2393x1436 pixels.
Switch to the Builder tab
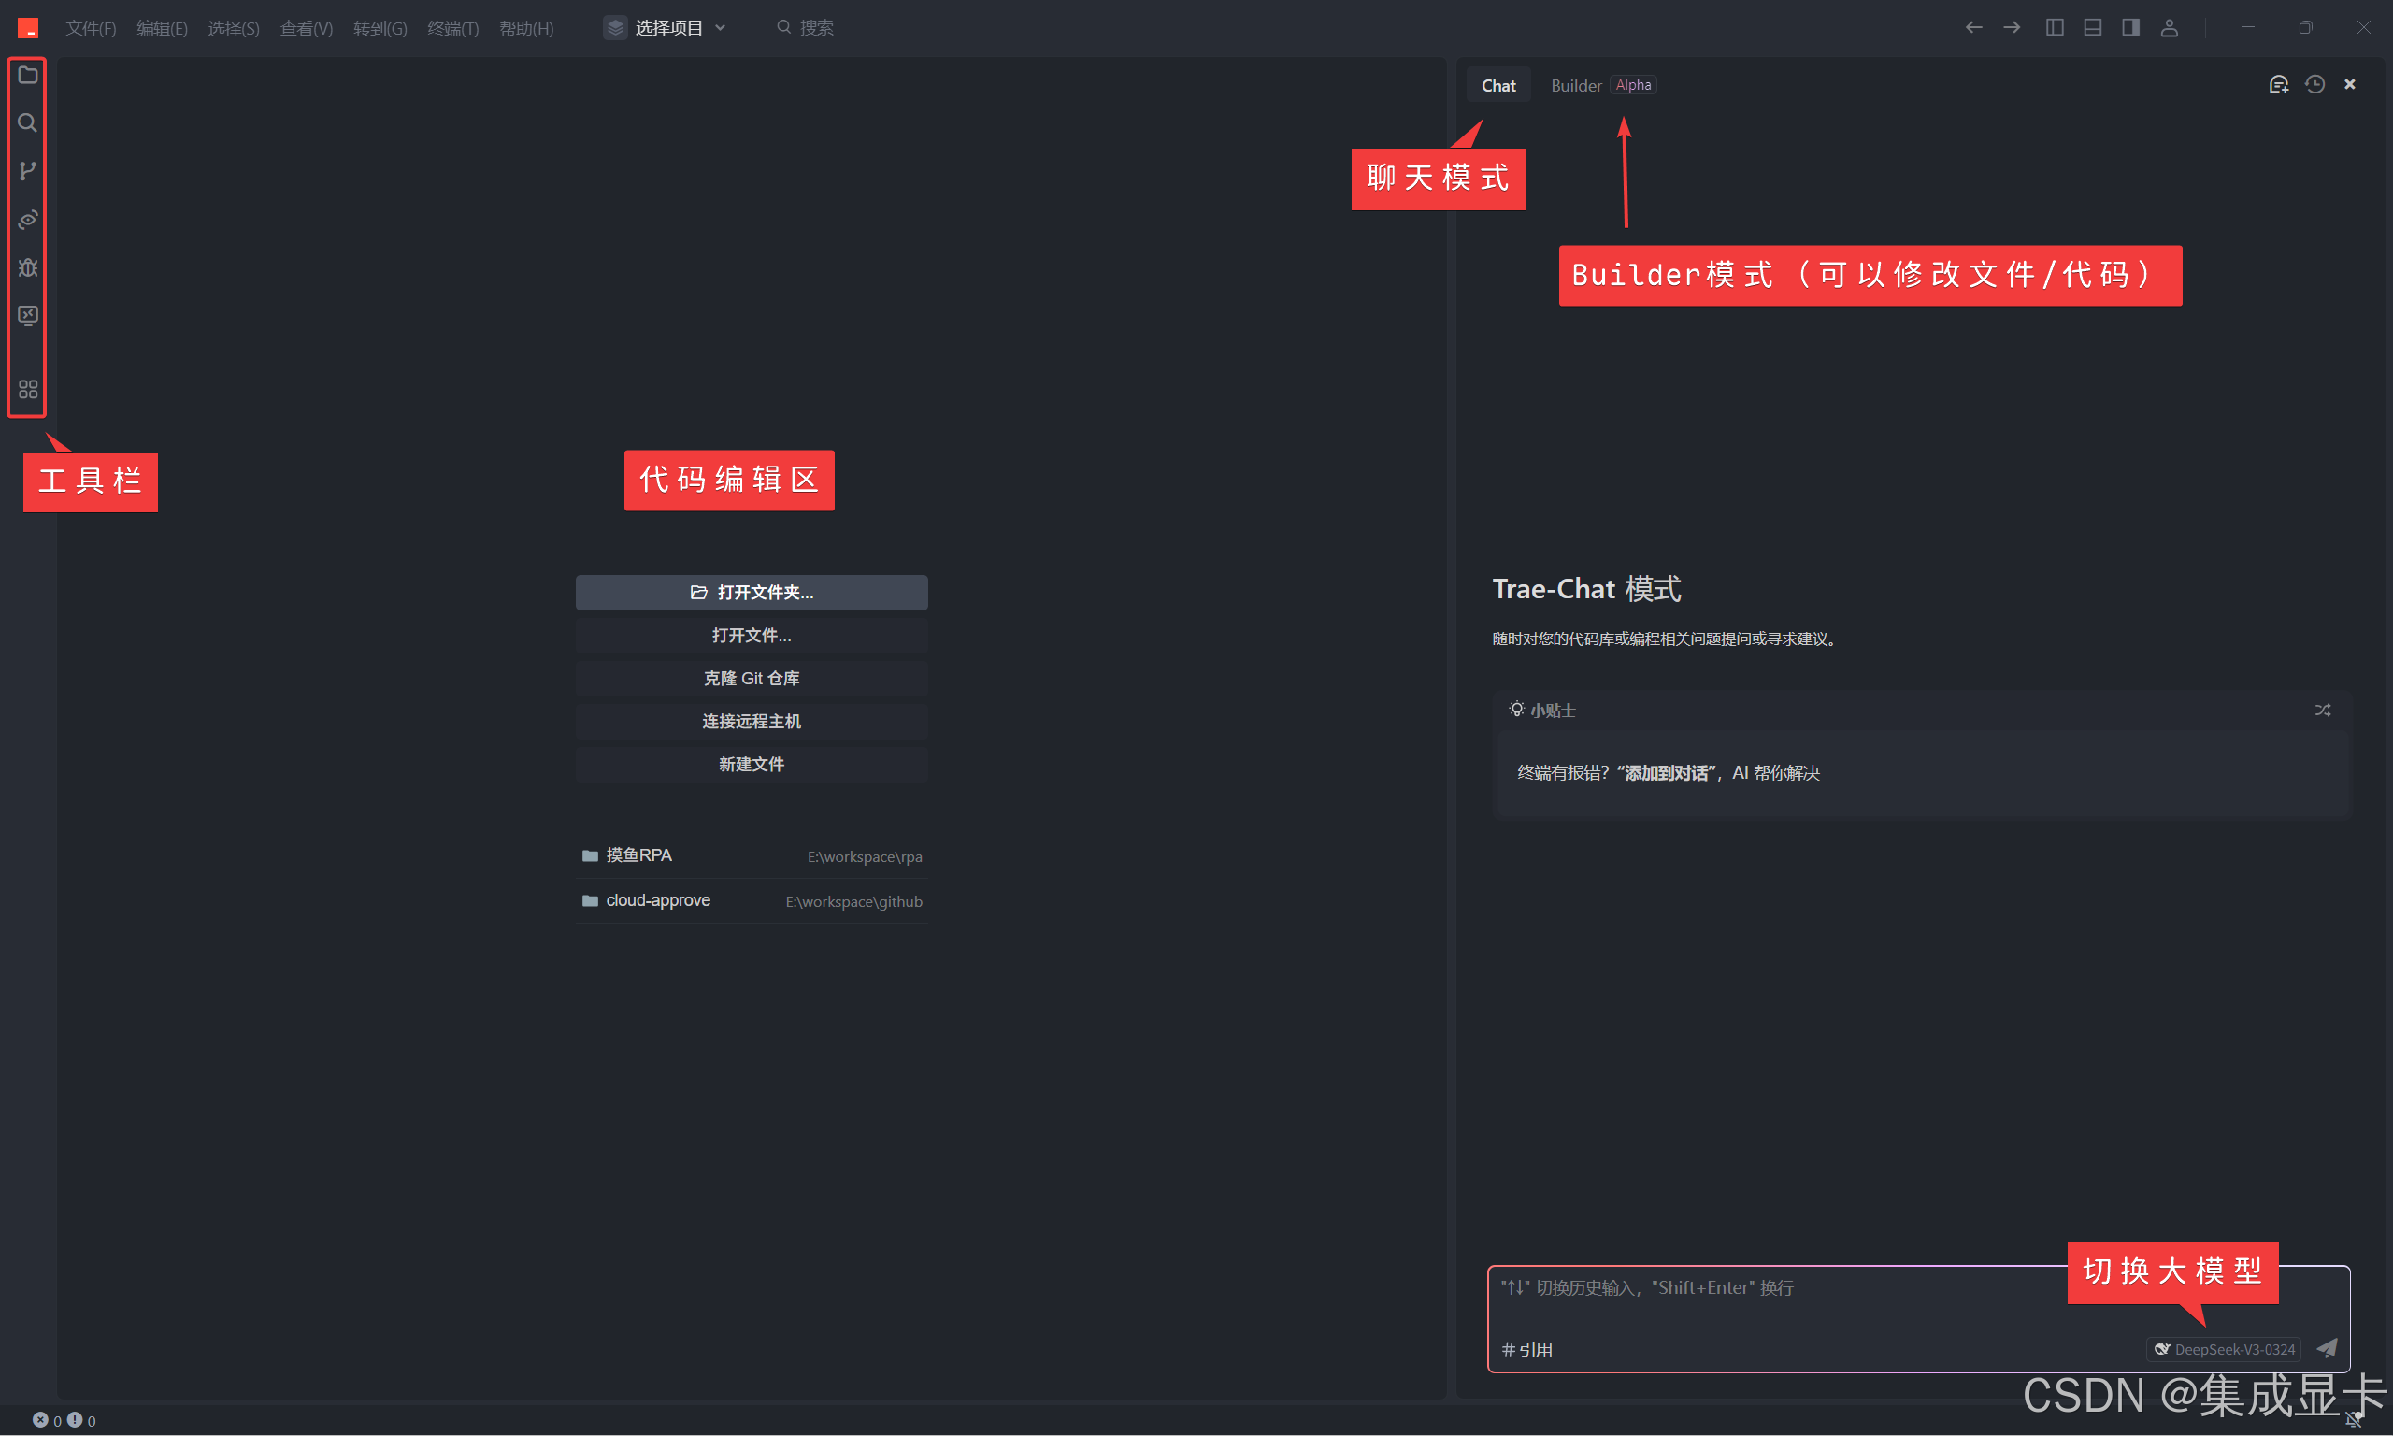coord(1577,85)
